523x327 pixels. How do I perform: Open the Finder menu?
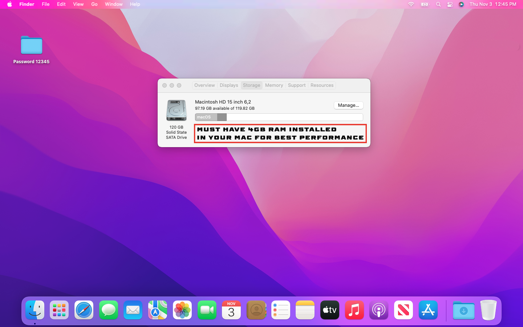27,4
